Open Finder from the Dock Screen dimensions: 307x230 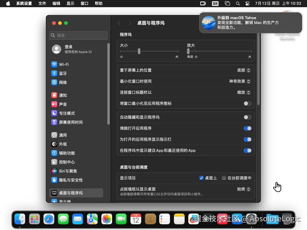[20, 219]
